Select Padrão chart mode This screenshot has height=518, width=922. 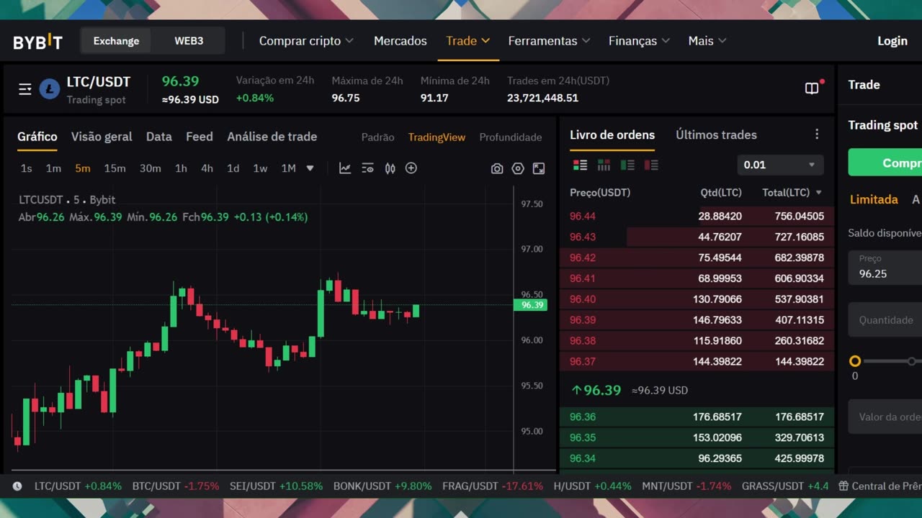click(x=377, y=137)
